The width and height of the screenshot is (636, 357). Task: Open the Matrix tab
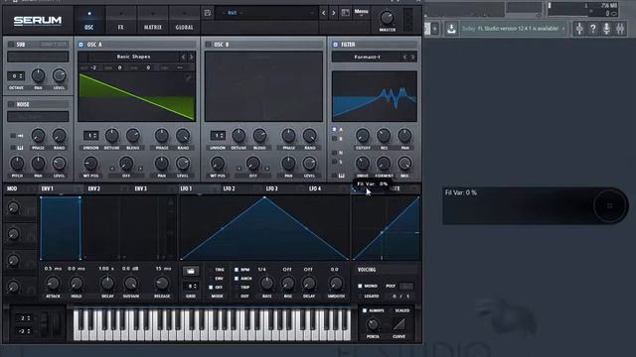tap(152, 20)
